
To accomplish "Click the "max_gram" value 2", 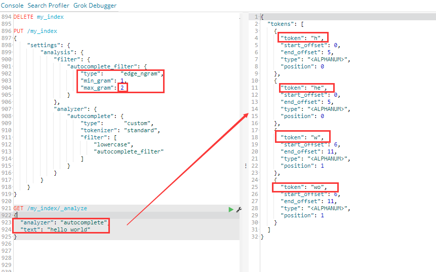I will tap(122, 88).
